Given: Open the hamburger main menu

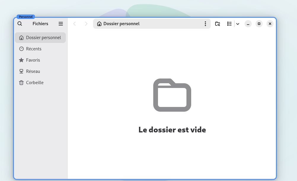Looking at the screenshot, I should [x=60, y=24].
